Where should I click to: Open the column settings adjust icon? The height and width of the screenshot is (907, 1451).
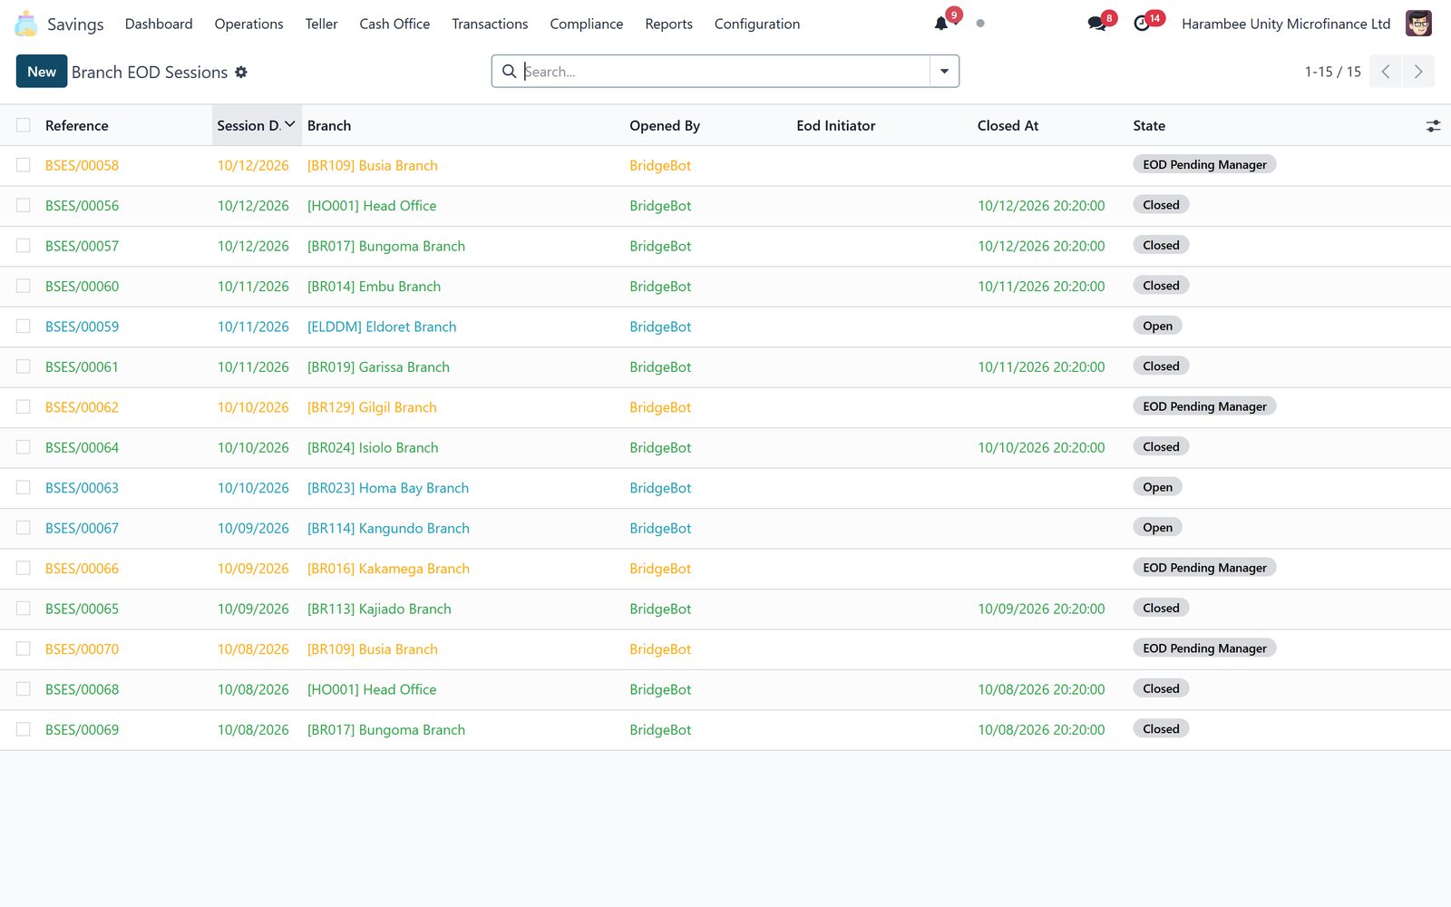(x=1433, y=126)
